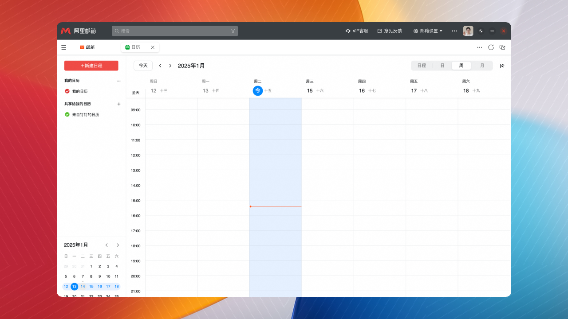
Task: Click the user avatar picture
Action: 468,31
